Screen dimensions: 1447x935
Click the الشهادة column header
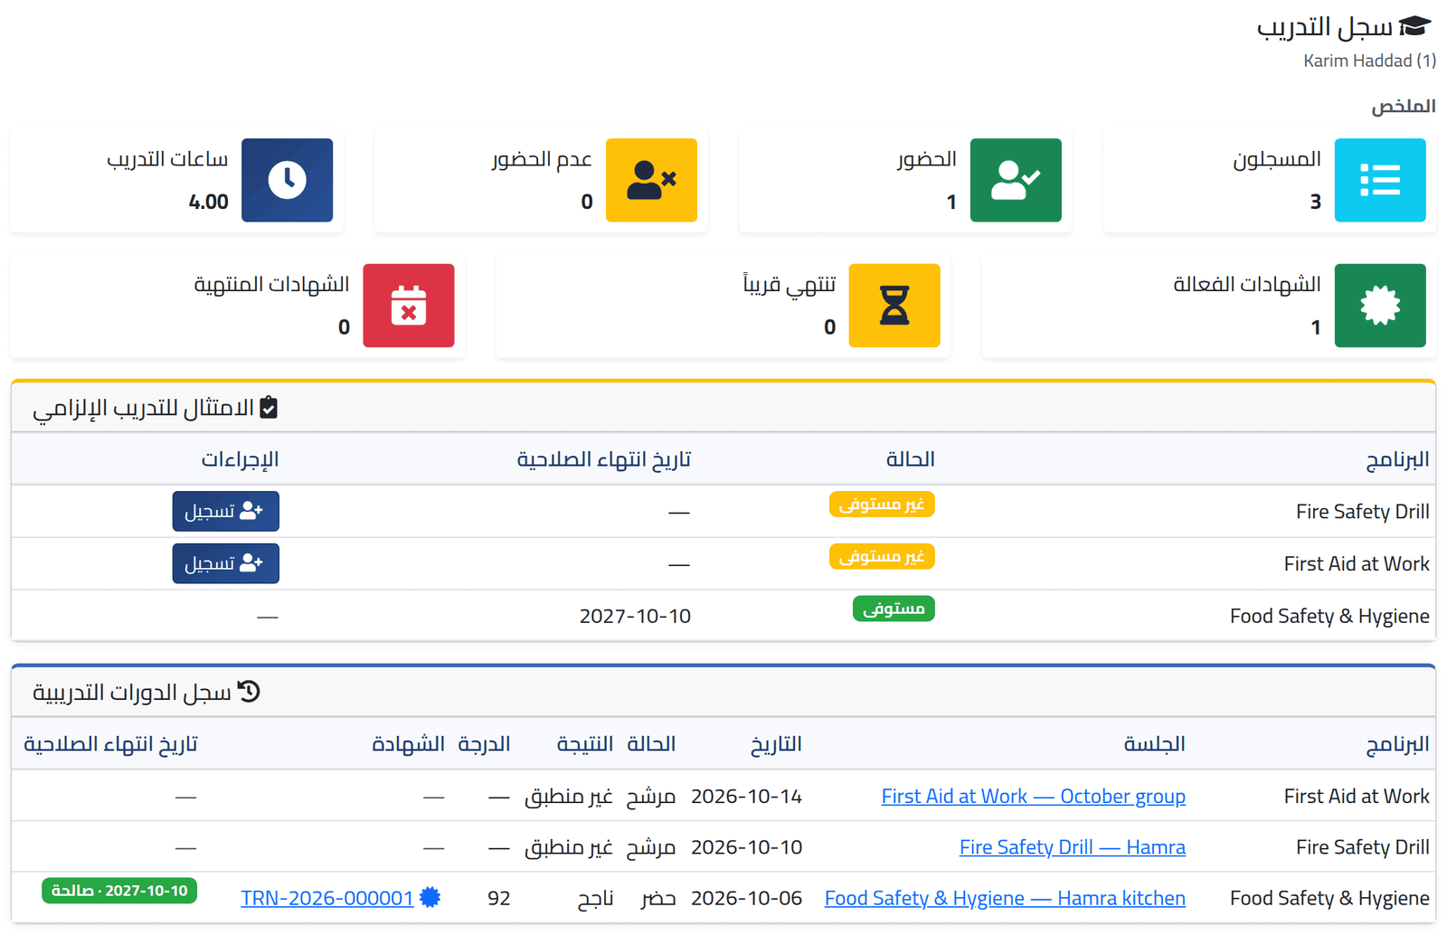[x=409, y=743]
